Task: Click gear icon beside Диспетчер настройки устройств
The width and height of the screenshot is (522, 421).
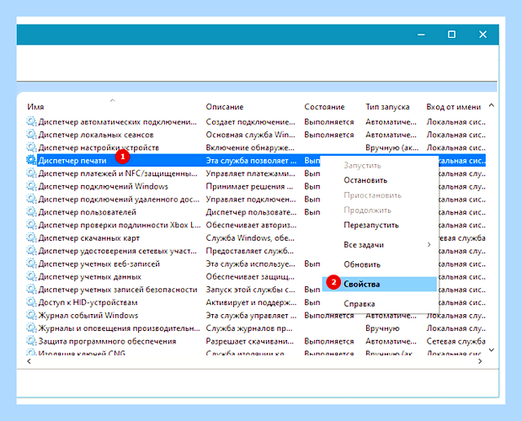Action: pyautogui.click(x=31, y=147)
